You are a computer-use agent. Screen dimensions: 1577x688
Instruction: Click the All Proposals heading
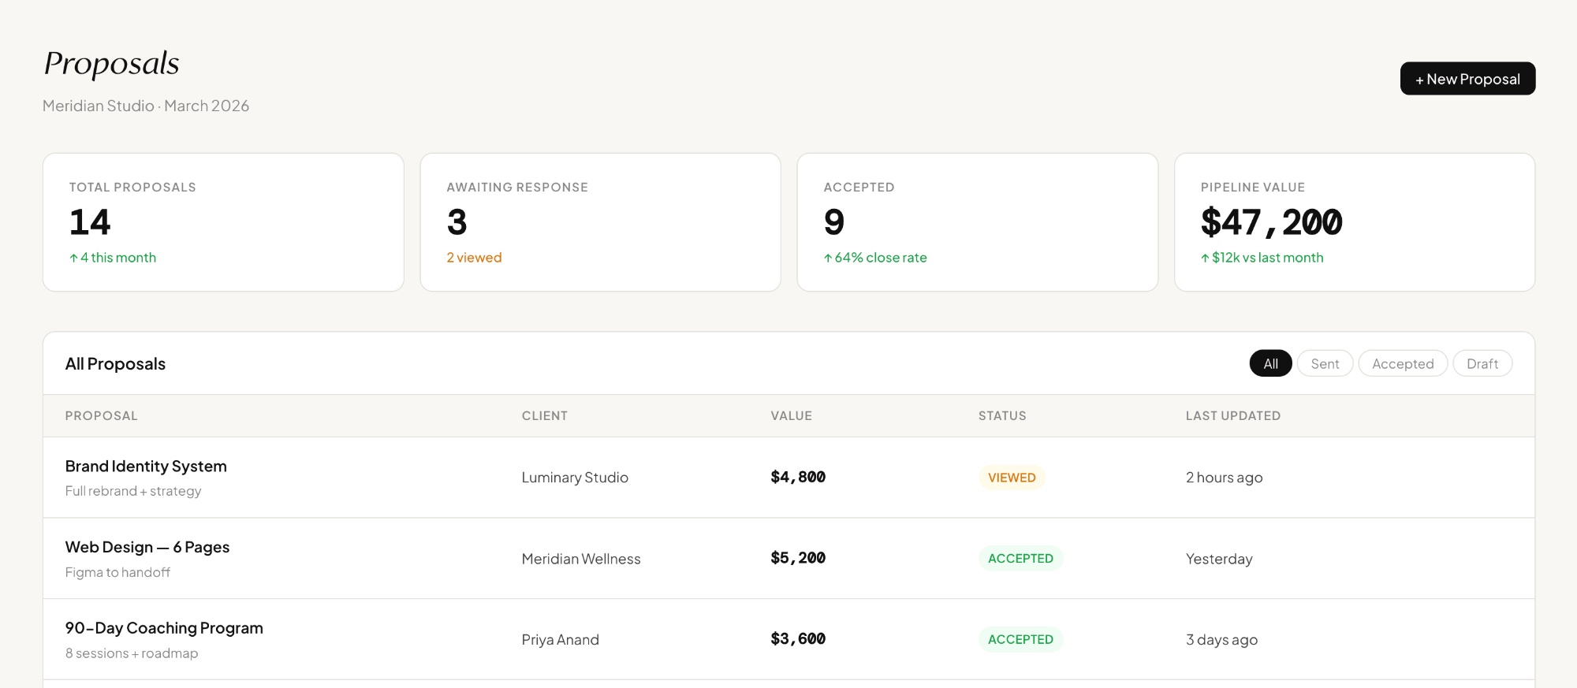coord(115,364)
